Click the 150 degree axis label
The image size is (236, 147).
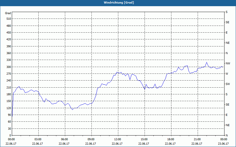click(x=9, y=101)
